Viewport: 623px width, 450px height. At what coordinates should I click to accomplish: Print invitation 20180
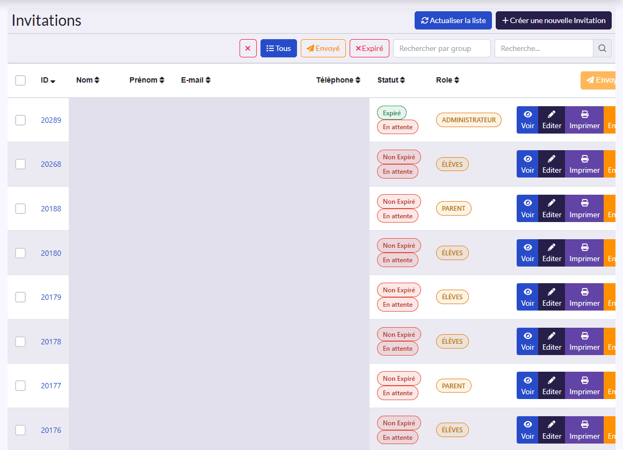pos(584,253)
